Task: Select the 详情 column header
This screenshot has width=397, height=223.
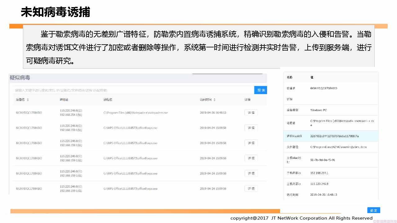Action: tap(247, 100)
